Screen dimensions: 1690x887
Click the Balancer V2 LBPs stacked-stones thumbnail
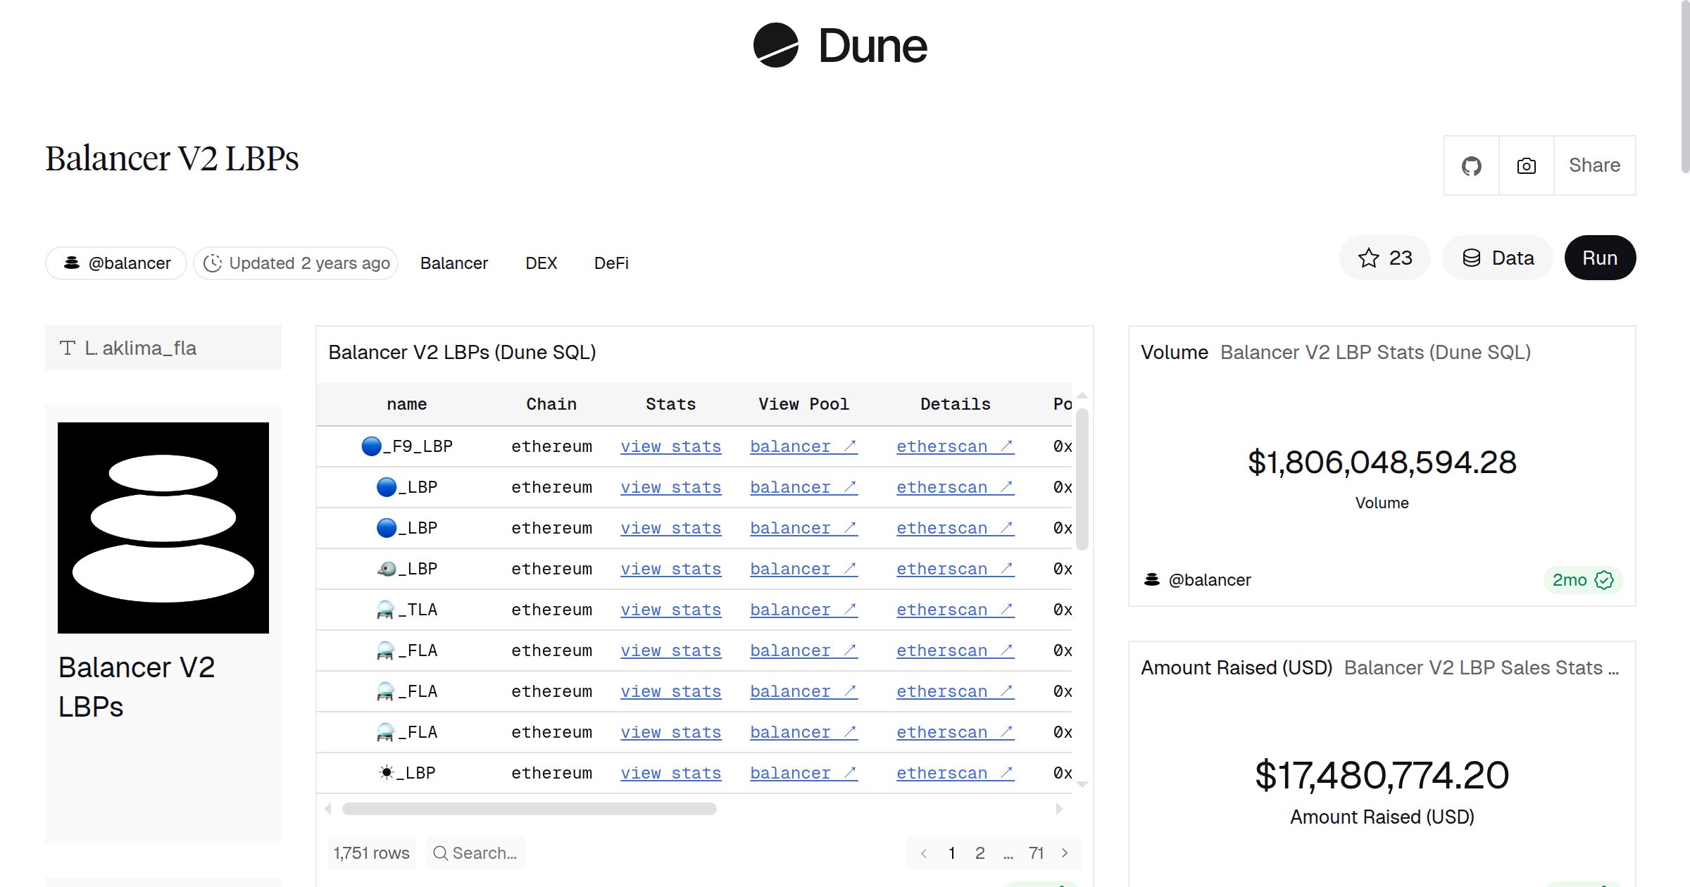pyautogui.click(x=163, y=528)
